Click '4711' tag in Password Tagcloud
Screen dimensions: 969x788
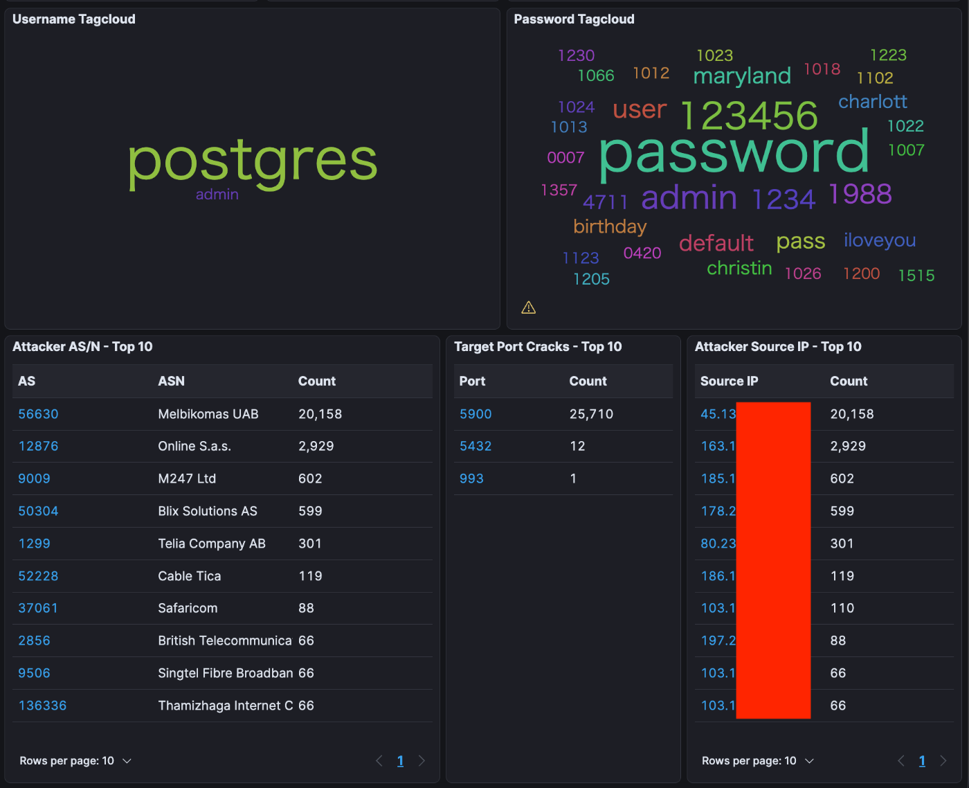pos(606,202)
